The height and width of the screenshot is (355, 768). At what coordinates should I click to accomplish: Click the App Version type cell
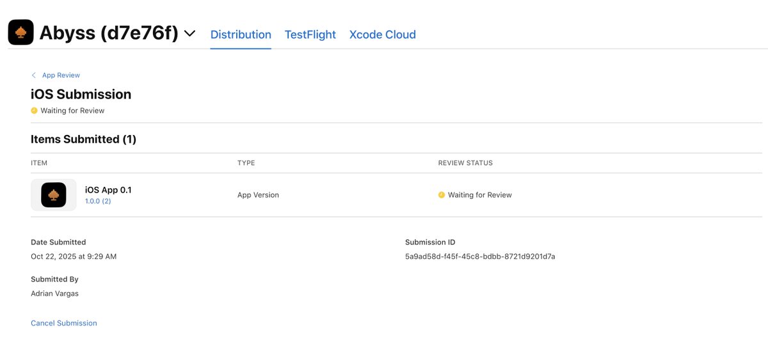point(258,195)
